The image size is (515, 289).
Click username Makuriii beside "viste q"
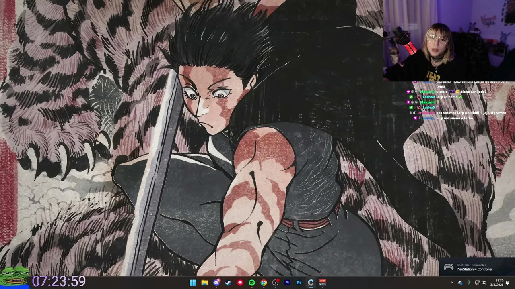point(427,92)
